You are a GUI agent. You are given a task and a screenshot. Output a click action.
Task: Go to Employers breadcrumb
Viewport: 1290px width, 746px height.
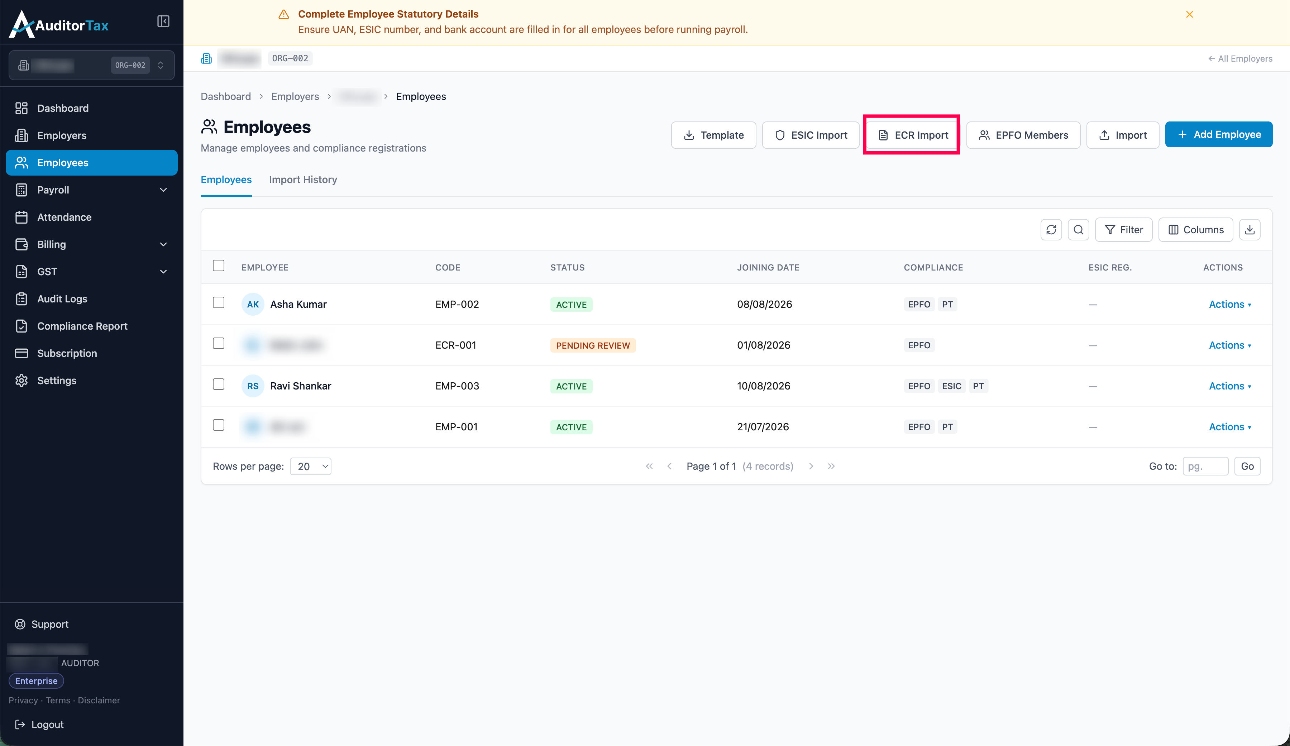[295, 97]
